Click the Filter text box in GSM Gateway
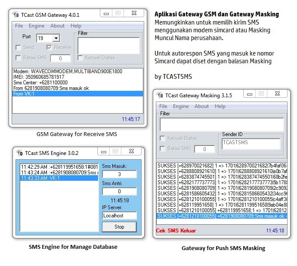 tap(108, 46)
